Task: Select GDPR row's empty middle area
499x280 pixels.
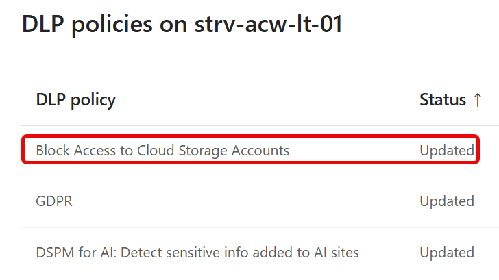Action: click(245, 201)
